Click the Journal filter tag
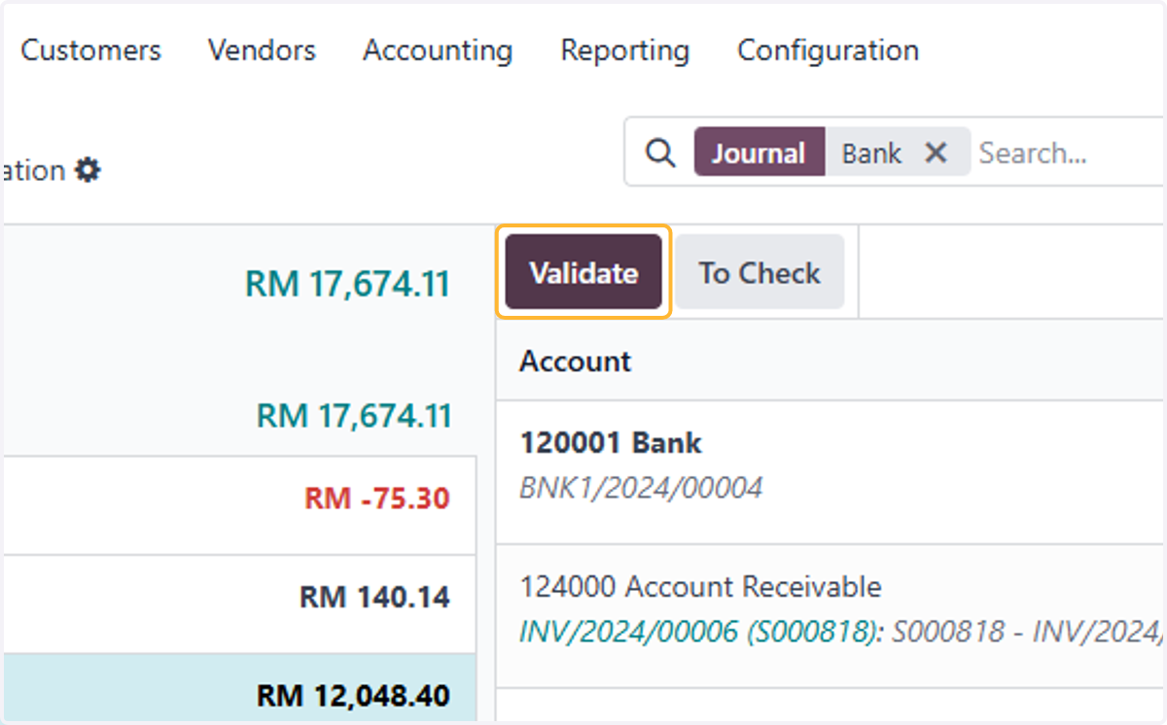Viewport: 1167px width, 725px height. 759,153
